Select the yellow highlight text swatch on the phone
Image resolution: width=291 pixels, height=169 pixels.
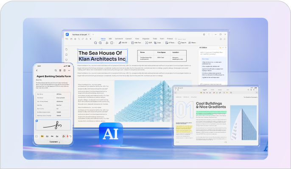point(42,136)
